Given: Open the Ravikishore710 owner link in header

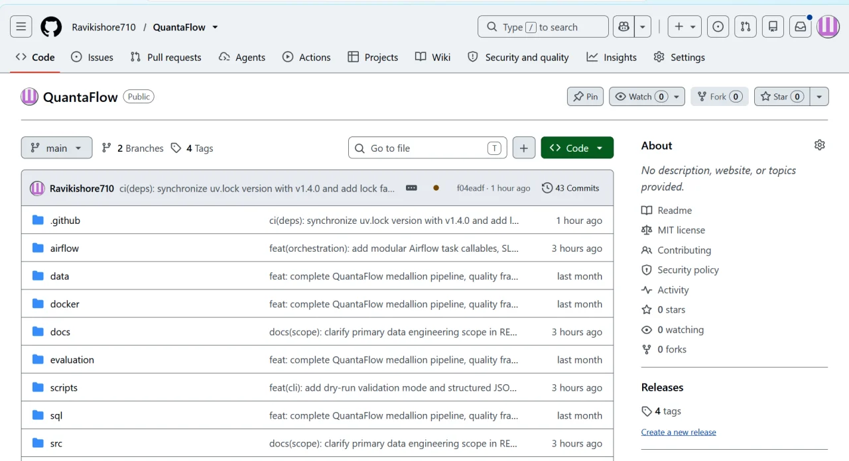Looking at the screenshot, I should click(x=103, y=27).
